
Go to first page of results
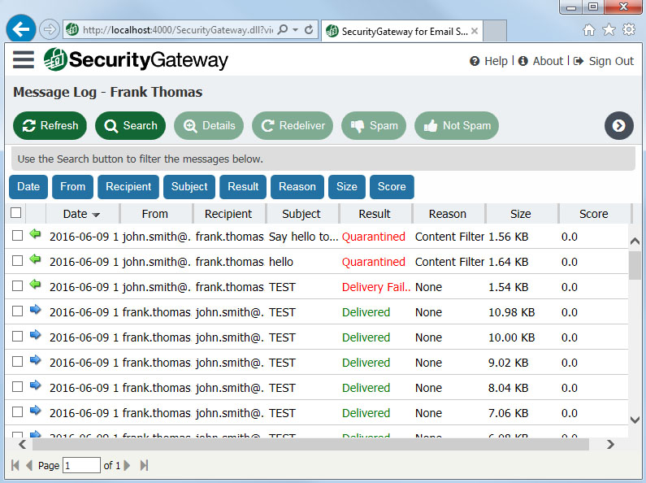coord(15,466)
